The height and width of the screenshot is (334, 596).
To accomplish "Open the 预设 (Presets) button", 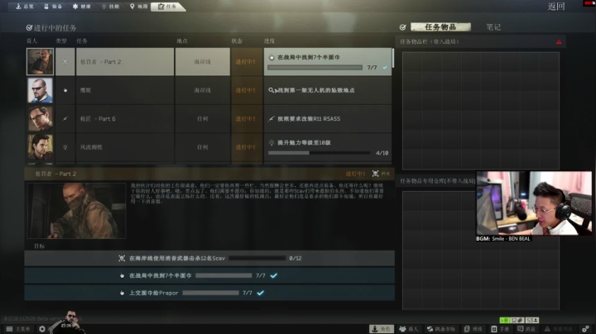I will point(473,329).
